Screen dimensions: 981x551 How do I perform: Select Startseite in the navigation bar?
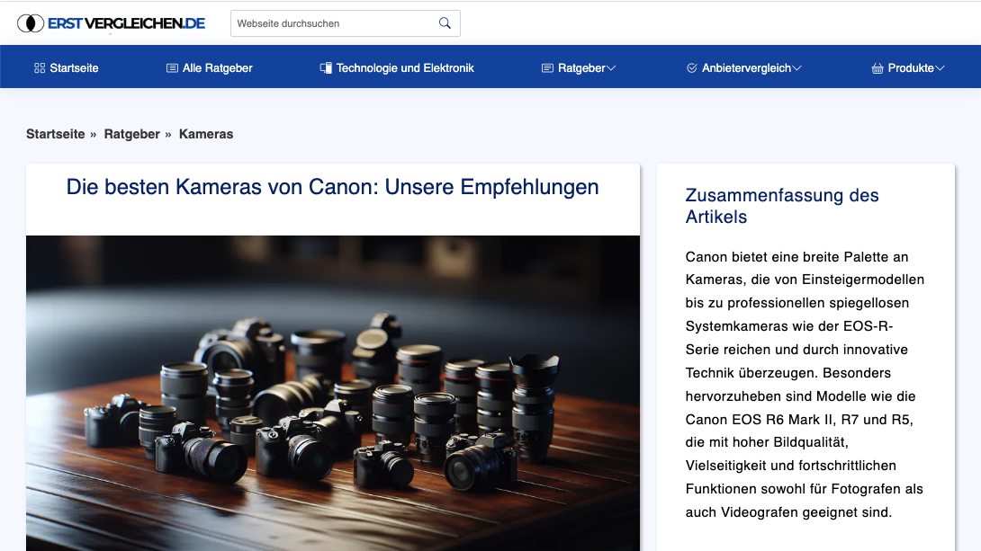pos(74,67)
